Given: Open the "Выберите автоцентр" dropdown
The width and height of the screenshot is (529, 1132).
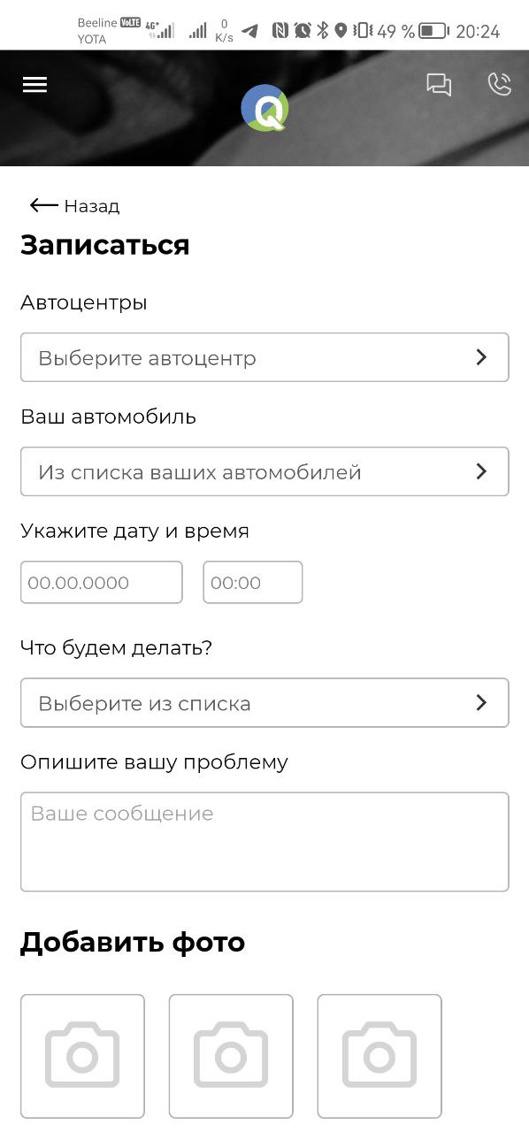Looking at the screenshot, I should (x=264, y=357).
